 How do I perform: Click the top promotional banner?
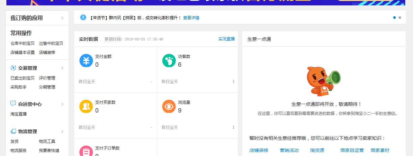click(206, 2)
